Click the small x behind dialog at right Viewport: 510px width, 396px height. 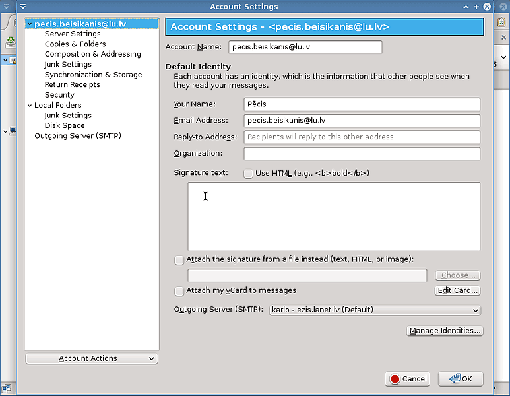[x=503, y=38]
